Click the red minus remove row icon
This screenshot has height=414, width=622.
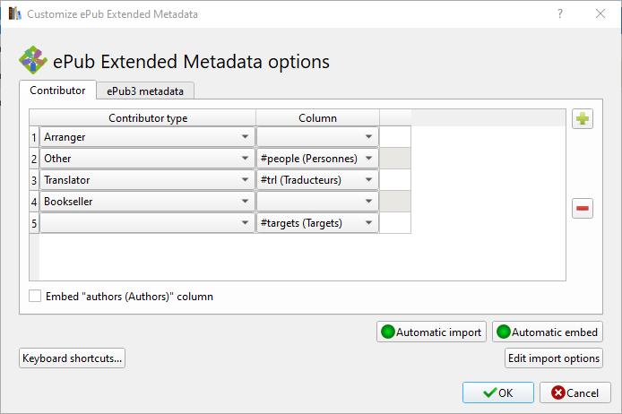point(583,209)
